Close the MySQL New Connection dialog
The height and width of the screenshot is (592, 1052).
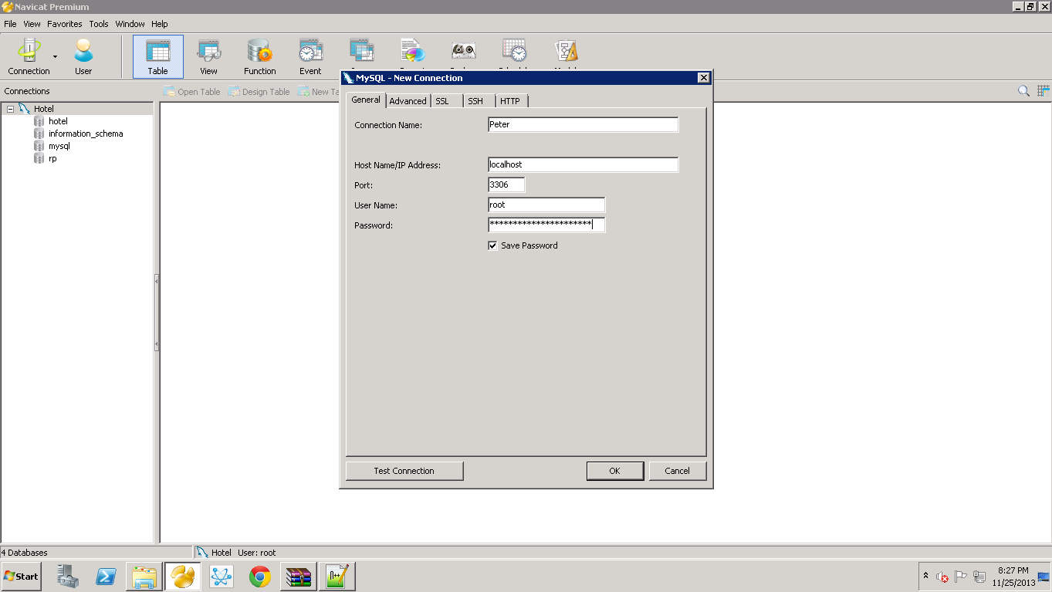click(x=703, y=78)
